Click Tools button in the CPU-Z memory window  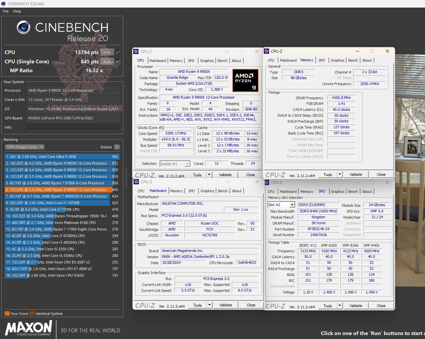(328, 174)
